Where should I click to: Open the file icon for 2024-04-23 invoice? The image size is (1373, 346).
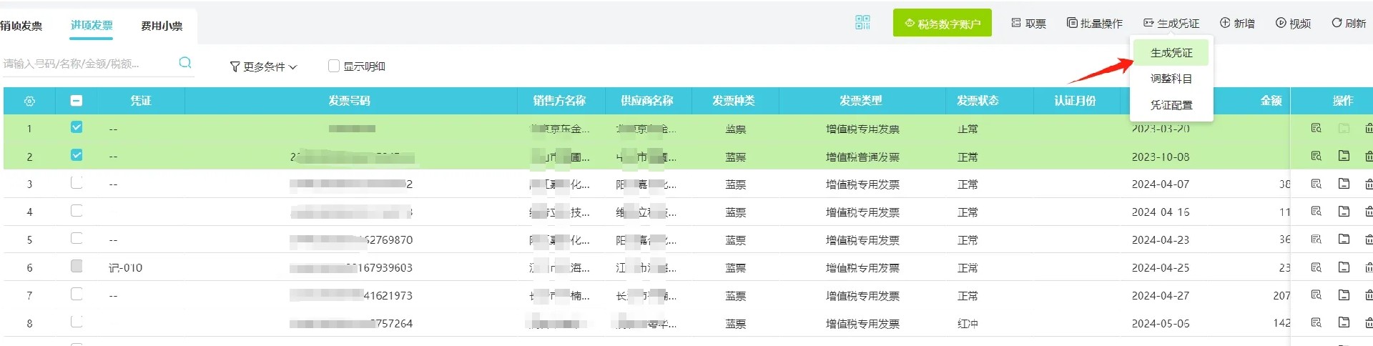(x=1344, y=239)
